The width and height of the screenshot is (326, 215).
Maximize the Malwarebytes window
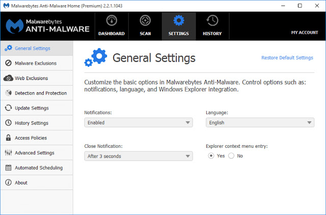300,6
